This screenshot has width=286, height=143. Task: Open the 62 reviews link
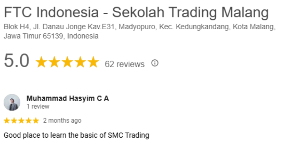tap(124, 64)
